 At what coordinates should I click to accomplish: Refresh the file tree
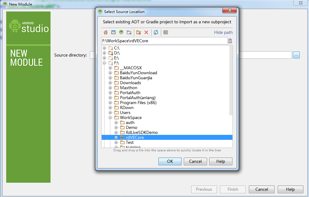coord(156,32)
